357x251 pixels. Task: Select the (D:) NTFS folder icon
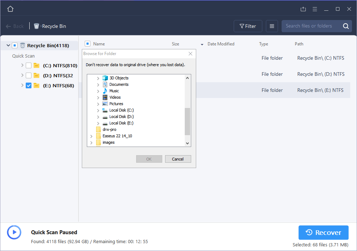tap(36, 75)
